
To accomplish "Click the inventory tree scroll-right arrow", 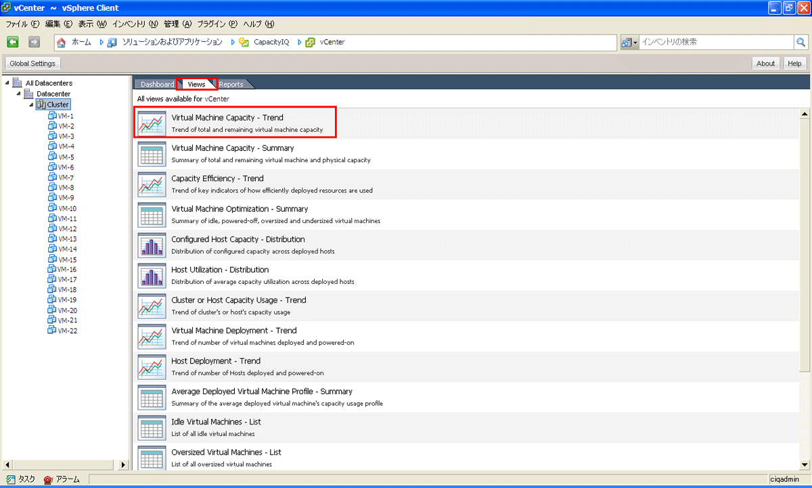I will coord(124,464).
